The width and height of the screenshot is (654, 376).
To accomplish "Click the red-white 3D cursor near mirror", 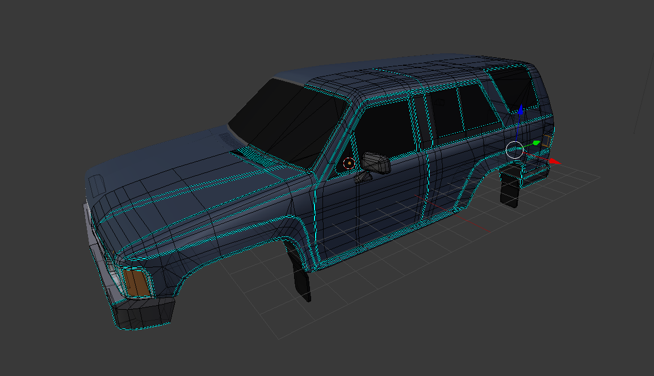I will pyautogui.click(x=349, y=163).
